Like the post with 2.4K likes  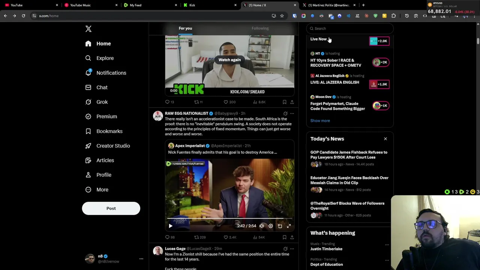(230, 237)
